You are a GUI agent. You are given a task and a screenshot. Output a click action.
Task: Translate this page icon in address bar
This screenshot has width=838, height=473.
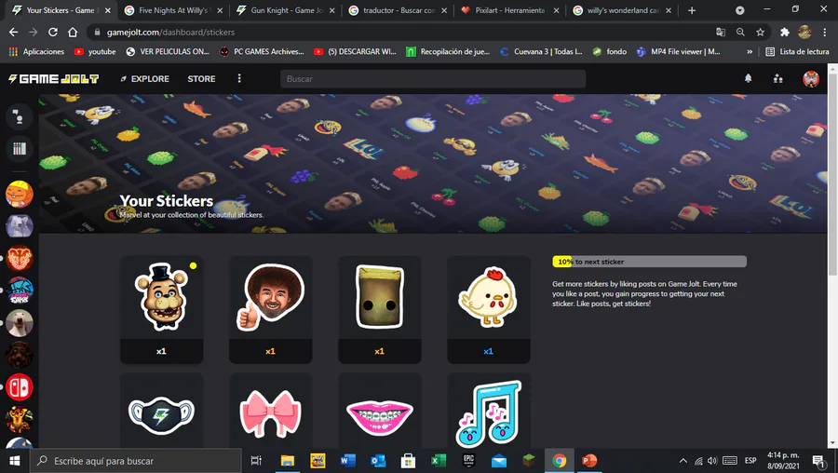721,32
